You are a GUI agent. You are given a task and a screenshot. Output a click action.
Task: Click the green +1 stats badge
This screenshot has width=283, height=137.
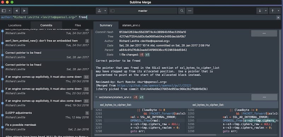(147, 55)
